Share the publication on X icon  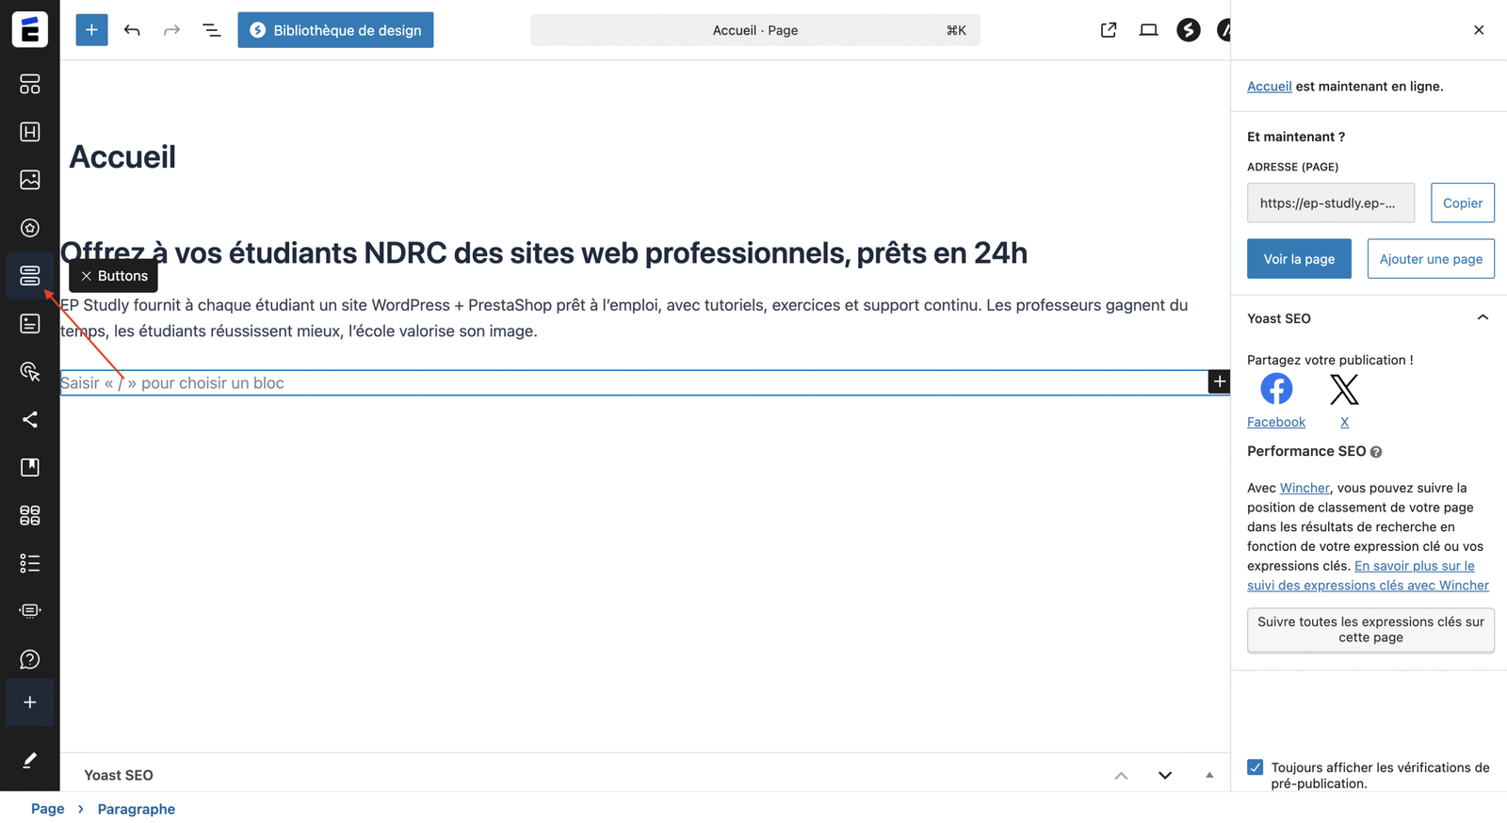pos(1344,389)
